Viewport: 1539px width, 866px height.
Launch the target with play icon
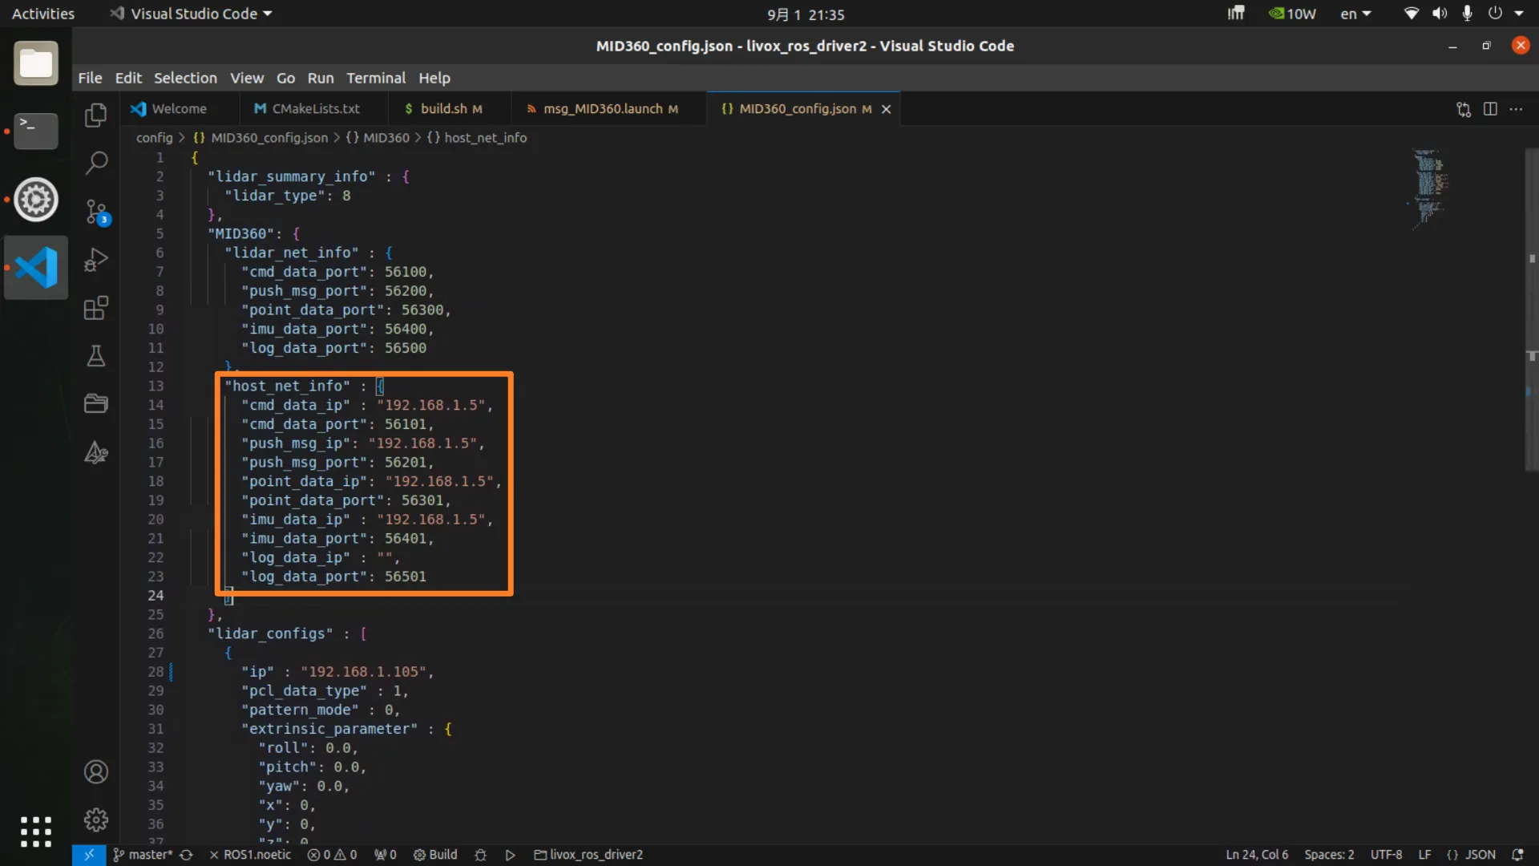[x=510, y=855]
